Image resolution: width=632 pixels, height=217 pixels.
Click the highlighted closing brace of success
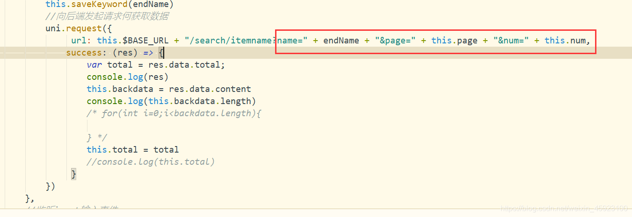74,174
